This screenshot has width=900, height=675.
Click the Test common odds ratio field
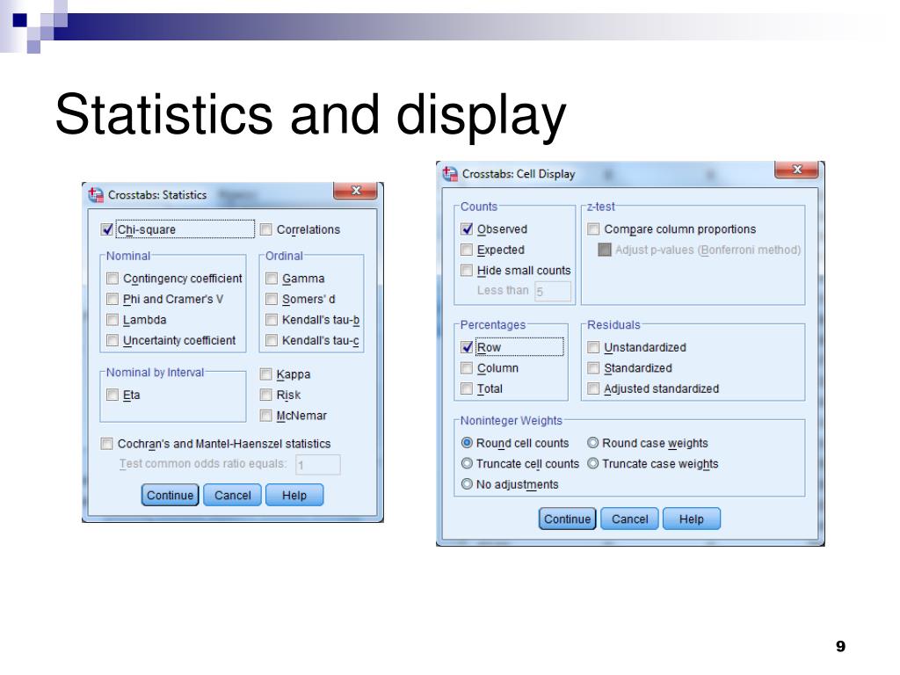[318, 464]
